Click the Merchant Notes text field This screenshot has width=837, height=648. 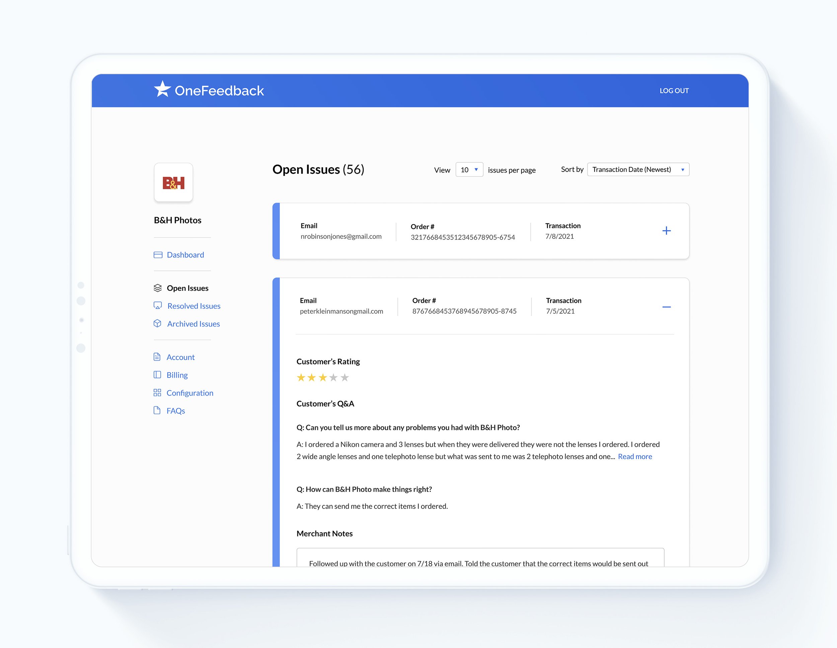(480, 558)
